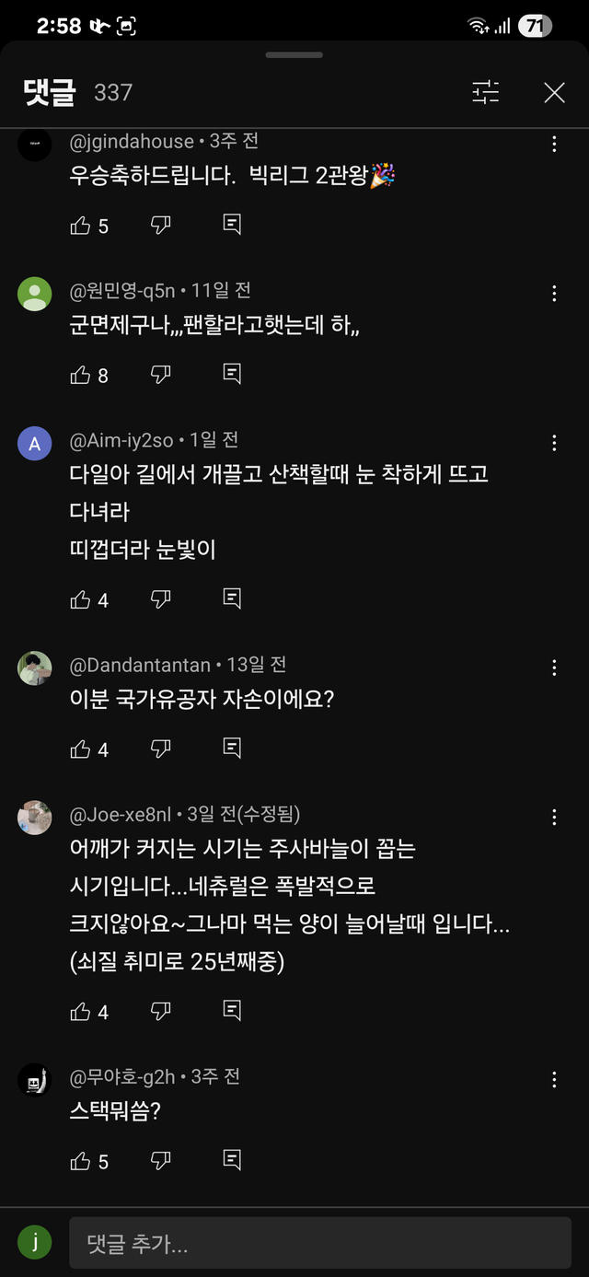Toggle like on @Aim-iy2so's comment

81,598
